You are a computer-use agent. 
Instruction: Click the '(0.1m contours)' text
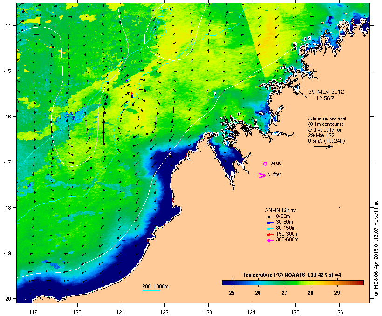tap(326, 124)
